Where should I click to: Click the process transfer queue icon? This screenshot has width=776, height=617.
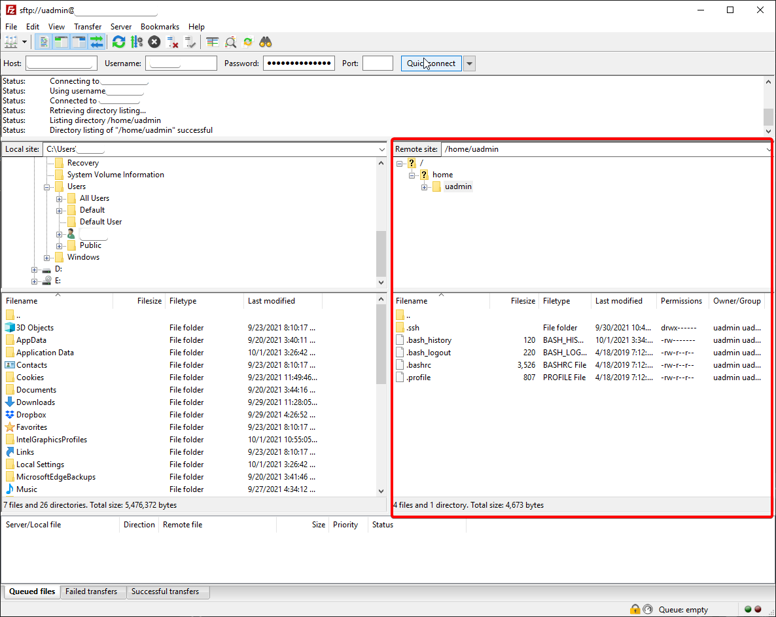tap(137, 42)
